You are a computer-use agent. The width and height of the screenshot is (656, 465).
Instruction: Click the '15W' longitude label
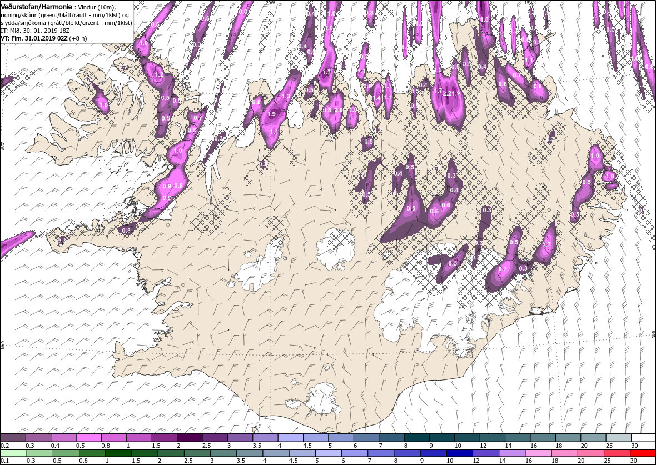(528, 3)
